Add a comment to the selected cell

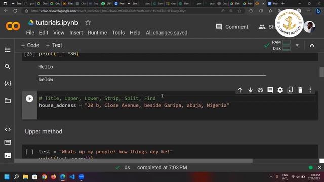[x=270, y=90]
